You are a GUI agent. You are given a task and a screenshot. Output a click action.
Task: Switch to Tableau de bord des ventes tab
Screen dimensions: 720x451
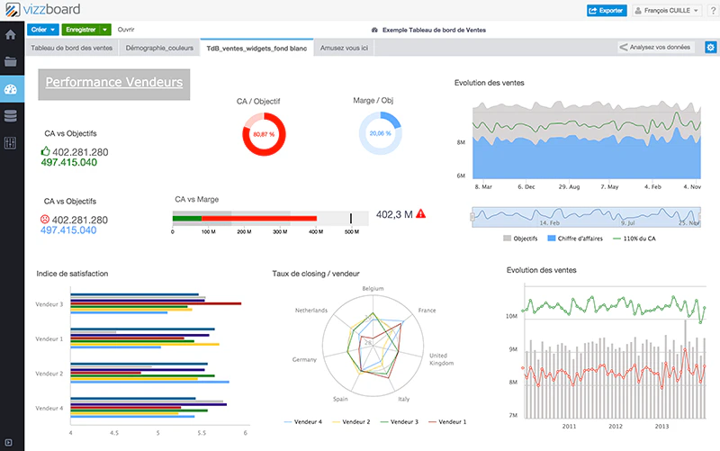72,48
